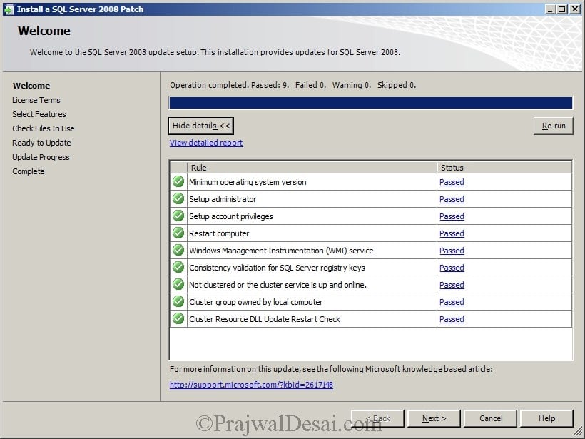Viewport: 585px width, 439px height.
Task: Close the SQL Server 2008 Patch window
Action: [x=574, y=9]
